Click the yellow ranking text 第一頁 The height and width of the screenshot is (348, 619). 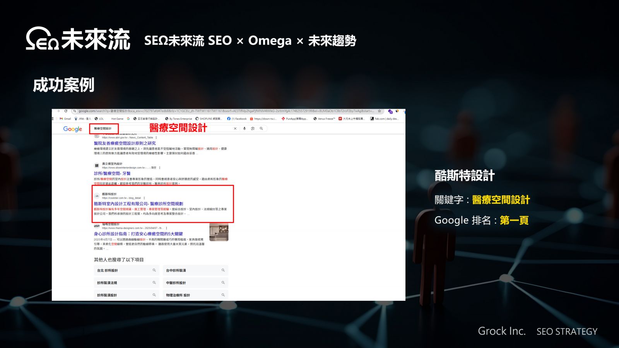(x=514, y=220)
